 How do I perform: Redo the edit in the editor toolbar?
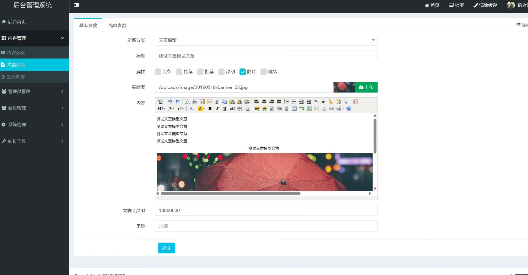point(178,102)
